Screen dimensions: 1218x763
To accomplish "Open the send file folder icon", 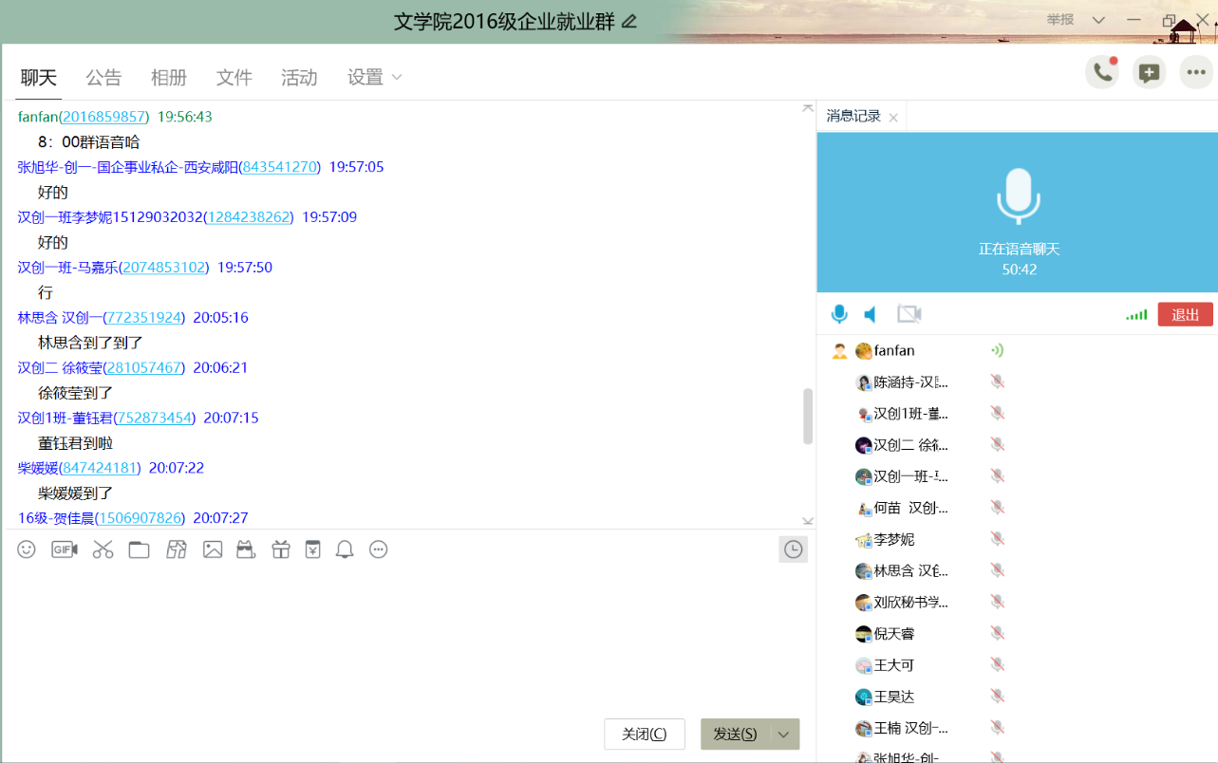I will coord(140,549).
